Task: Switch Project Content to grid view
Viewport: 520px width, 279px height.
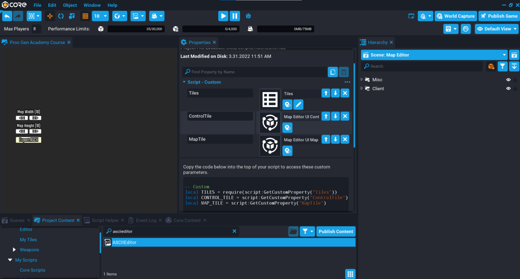Action: tap(350, 274)
